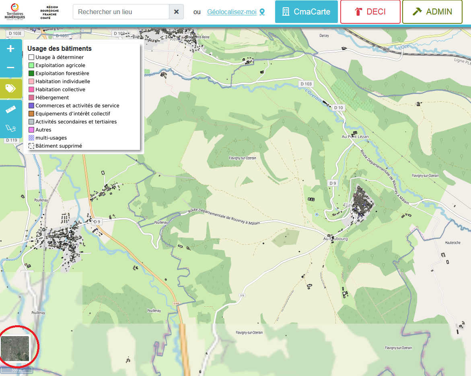Click the geolocation pin icon
The height and width of the screenshot is (376, 471).
tap(262, 12)
